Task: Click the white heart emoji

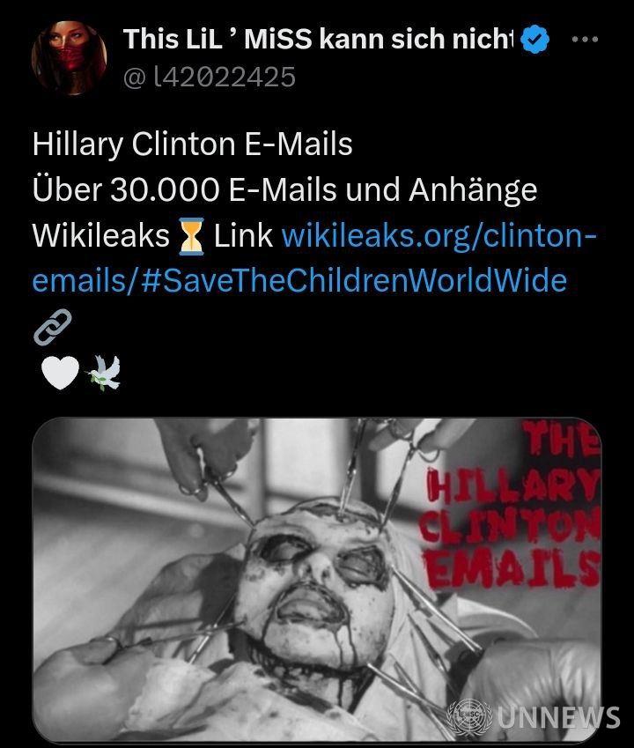Action: 60,373
